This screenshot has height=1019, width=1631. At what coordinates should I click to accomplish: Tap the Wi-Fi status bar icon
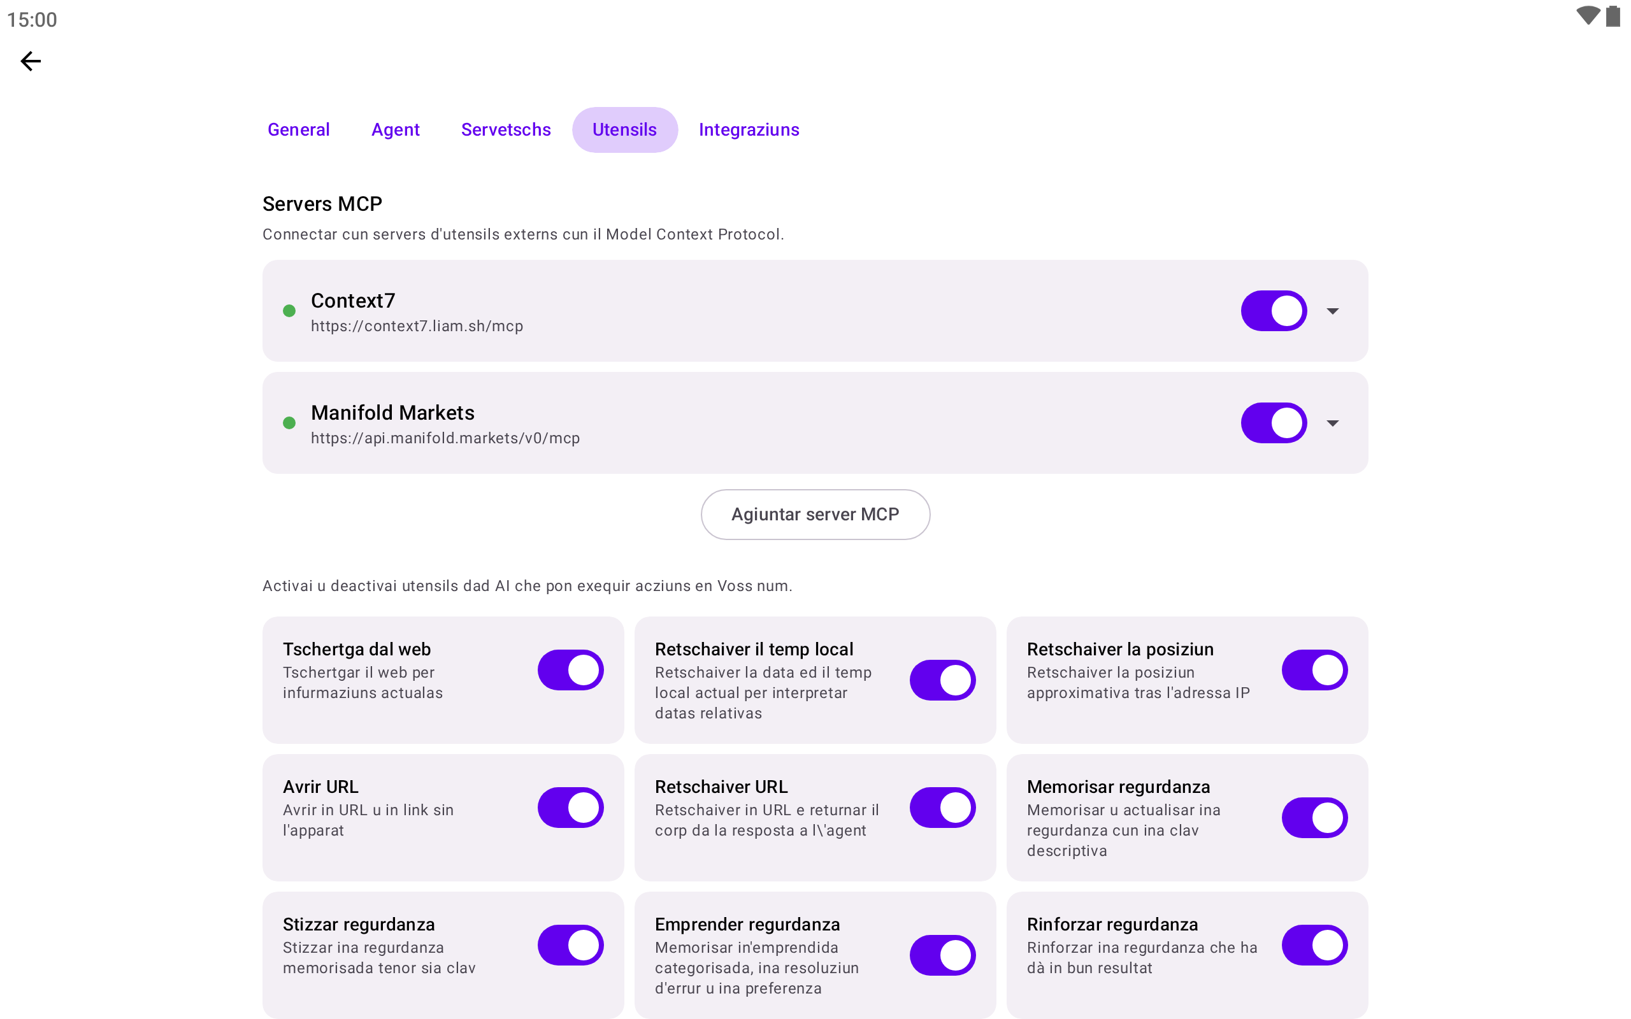tap(1588, 16)
